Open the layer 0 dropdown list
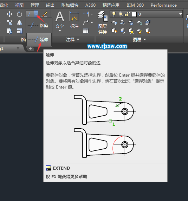 pos(181,14)
